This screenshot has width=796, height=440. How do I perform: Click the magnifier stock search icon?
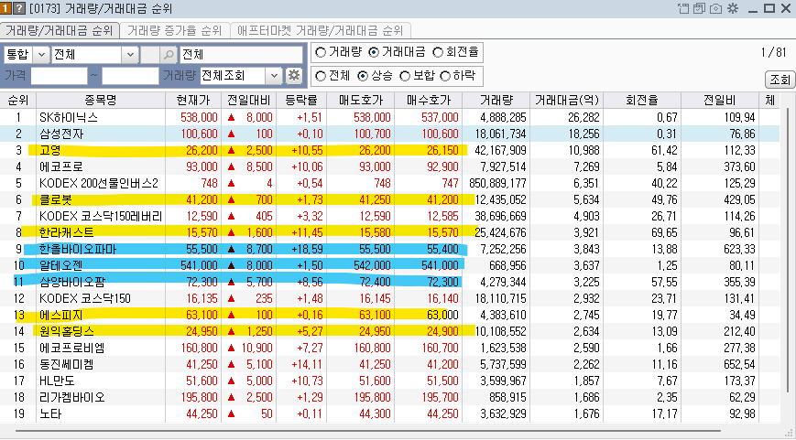(x=169, y=55)
